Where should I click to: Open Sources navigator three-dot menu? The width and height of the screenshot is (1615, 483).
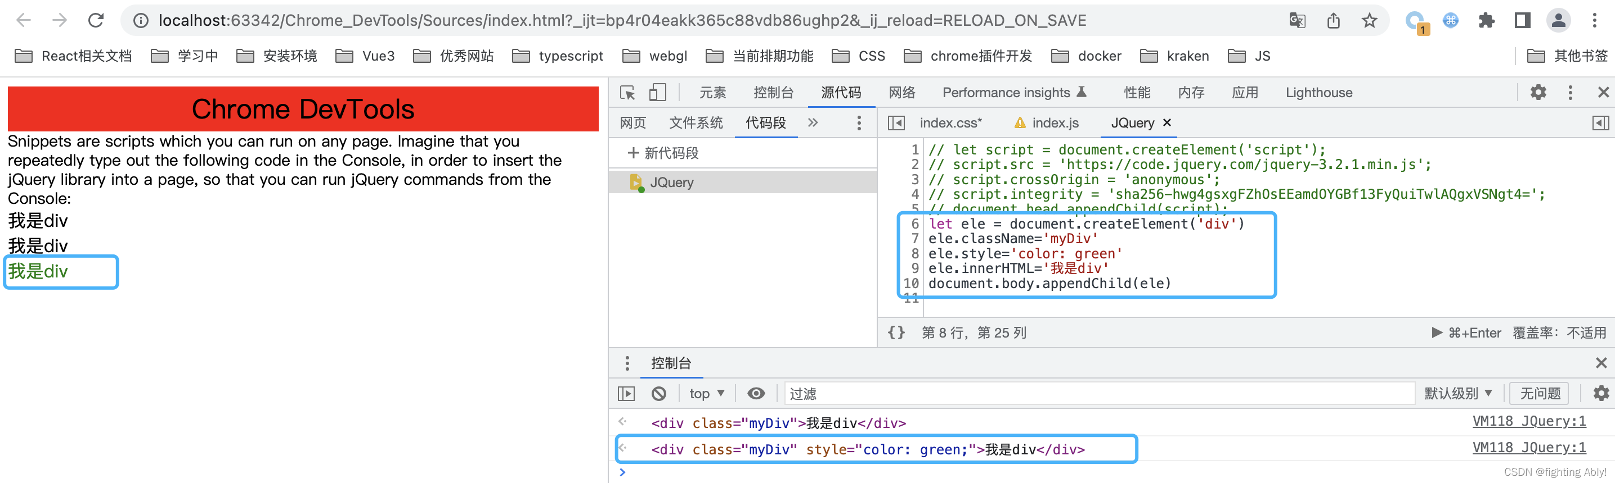[859, 122]
